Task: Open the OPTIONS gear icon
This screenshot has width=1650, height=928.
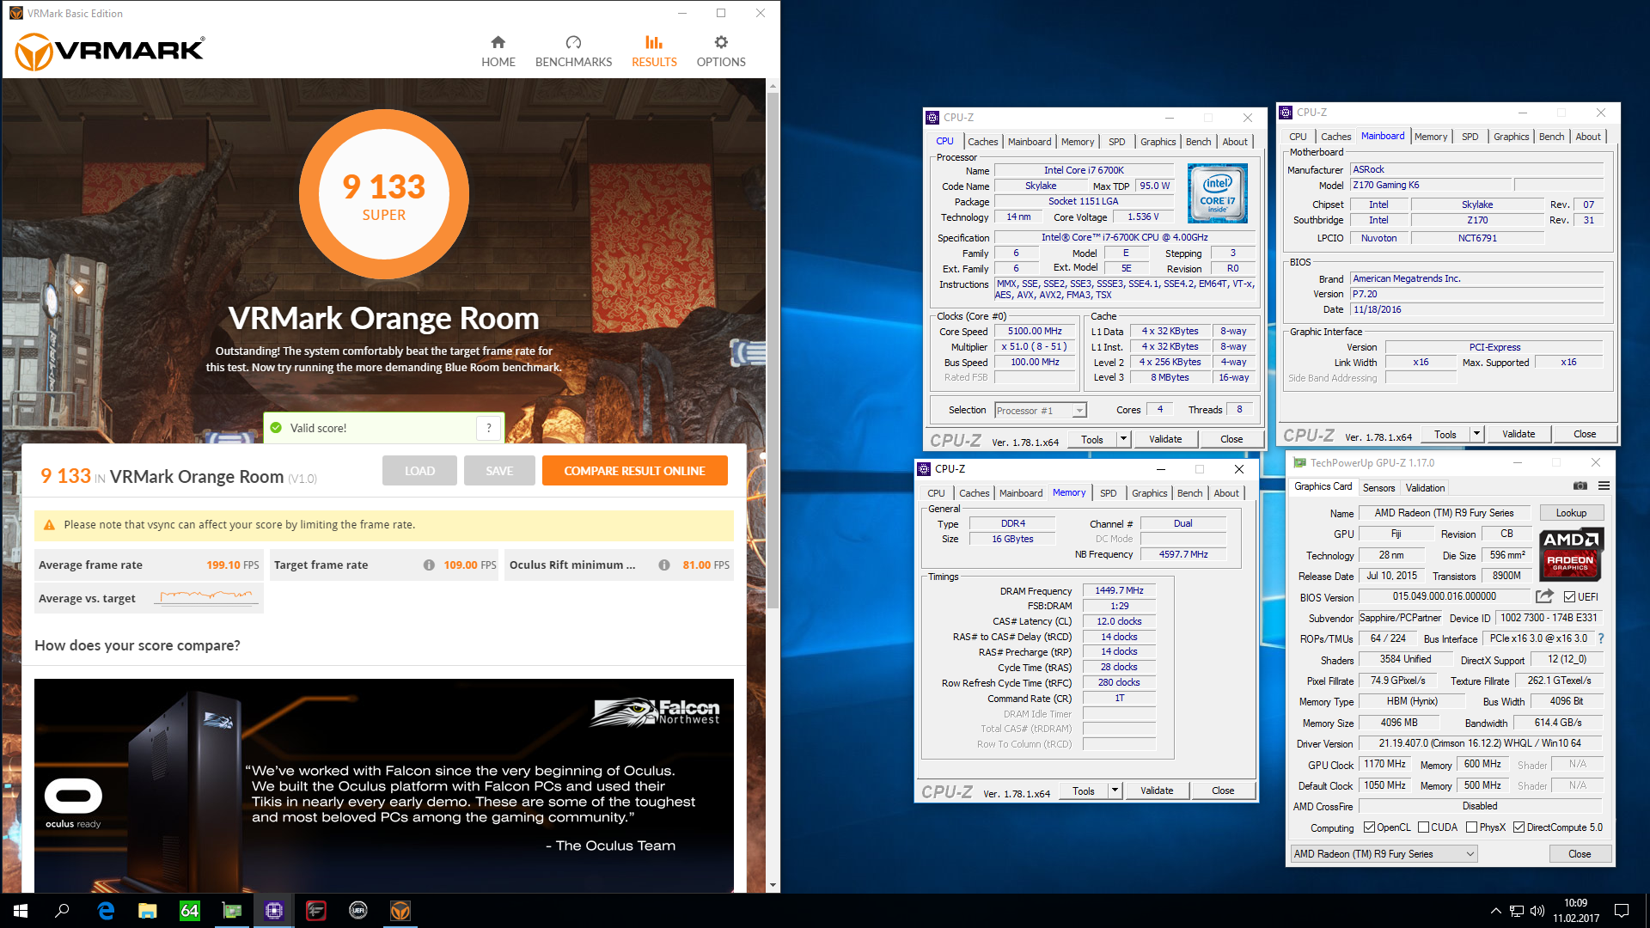Action: (721, 42)
